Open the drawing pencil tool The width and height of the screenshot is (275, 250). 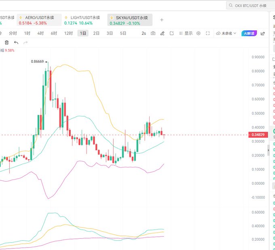[162, 33]
